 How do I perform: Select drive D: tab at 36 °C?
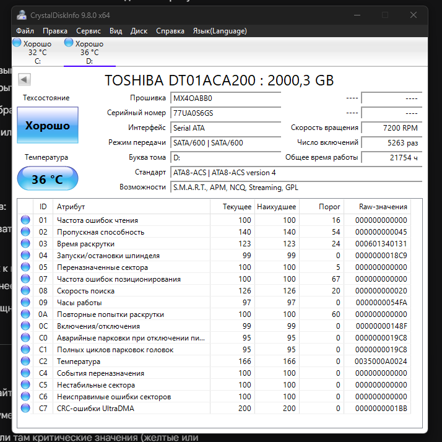coord(89,52)
